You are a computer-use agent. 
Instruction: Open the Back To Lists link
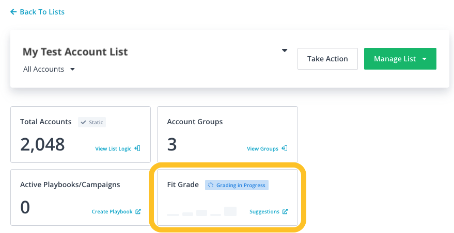pos(37,12)
